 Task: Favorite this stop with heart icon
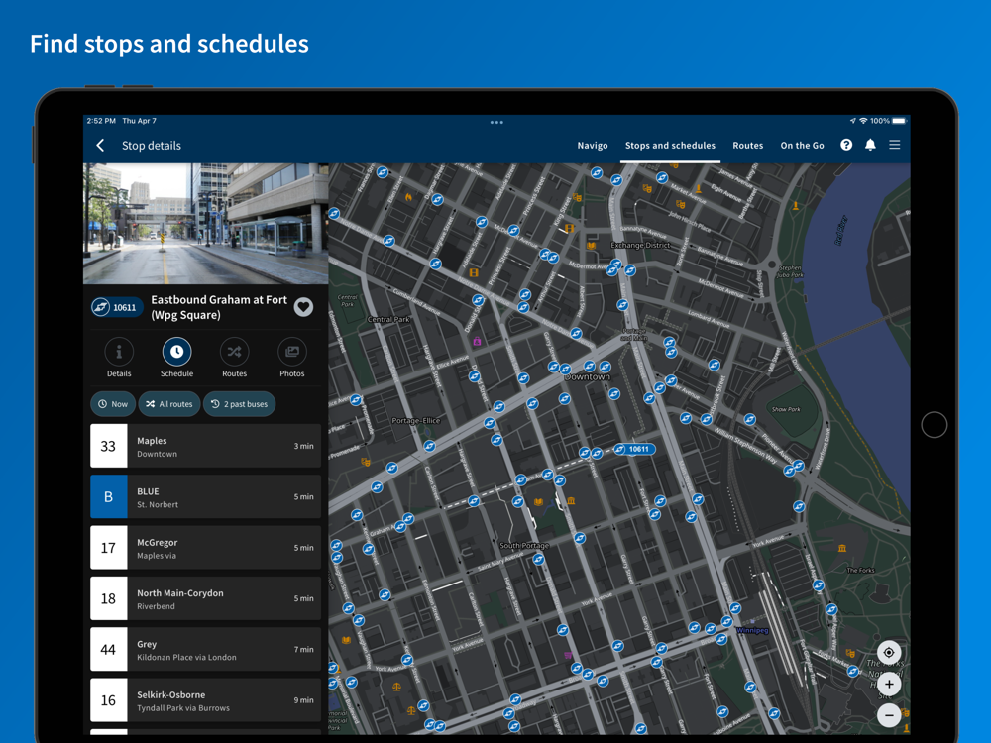(303, 307)
